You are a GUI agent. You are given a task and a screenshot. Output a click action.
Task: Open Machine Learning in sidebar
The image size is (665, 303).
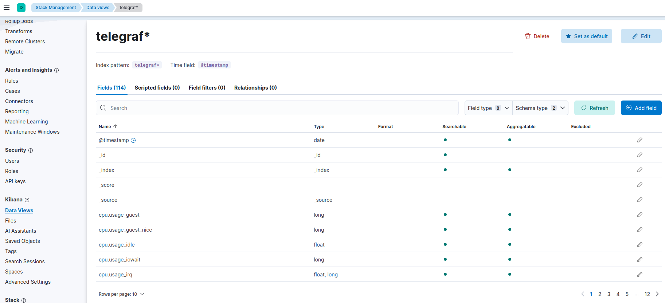pyautogui.click(x=27, y=122)
